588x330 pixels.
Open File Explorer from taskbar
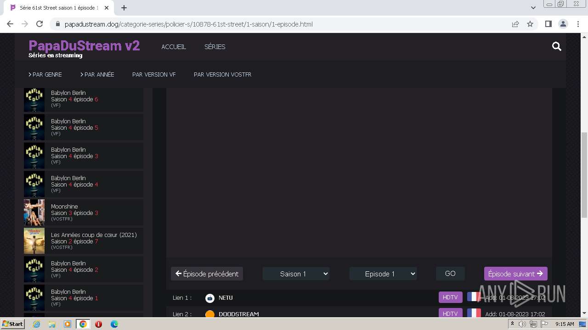click(52, 324)
